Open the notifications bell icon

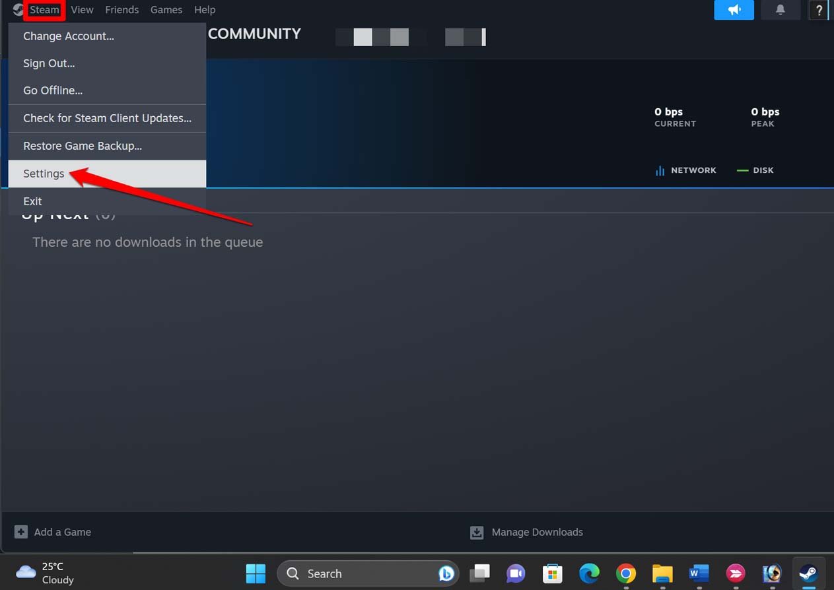780,10
